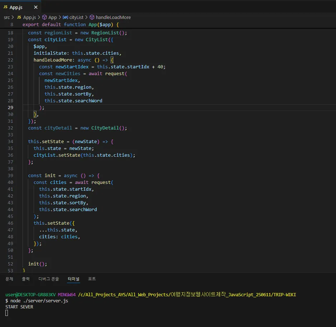
Task: Click the JS icon in the breadcrumb path
Action: [19, 18]
